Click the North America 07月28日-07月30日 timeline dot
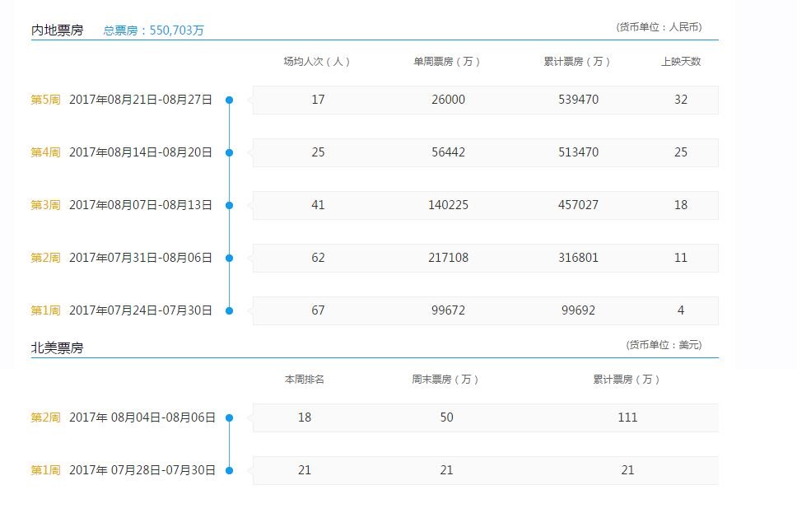Image resolution: width=797 pixels, height=513 pixels. [230, 471]
